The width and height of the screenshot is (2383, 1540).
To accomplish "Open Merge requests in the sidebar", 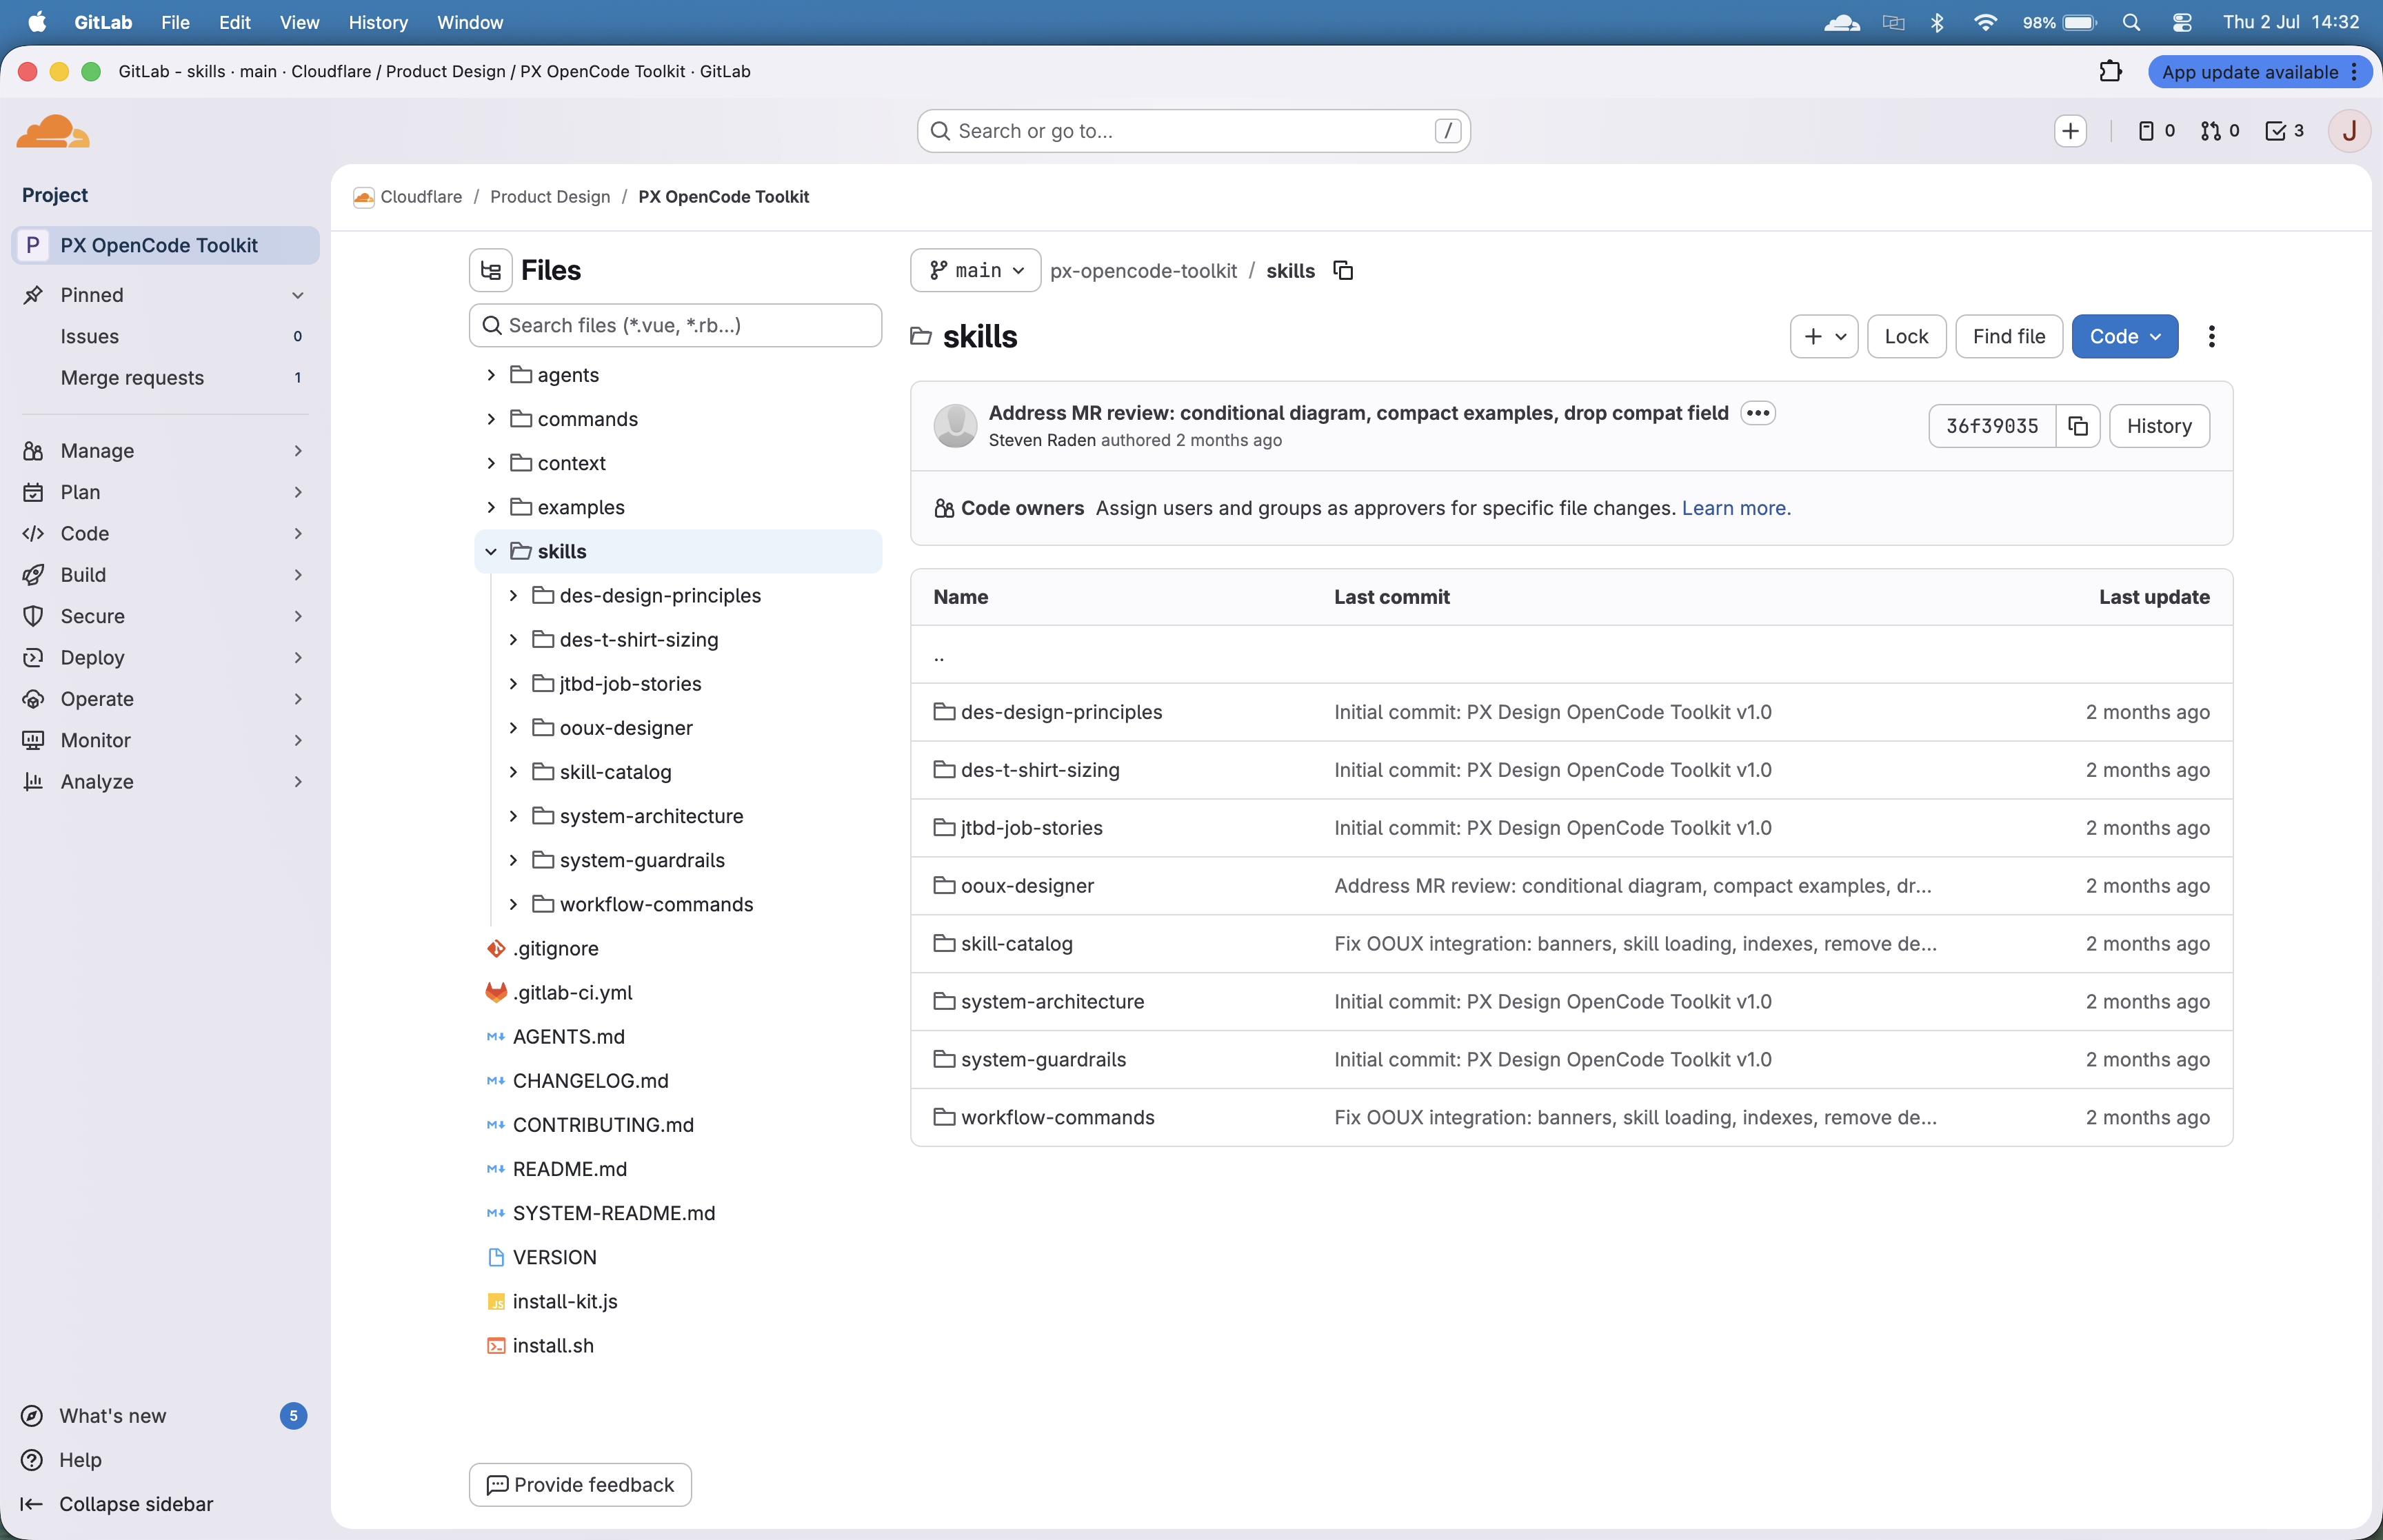I will point(164,377).
